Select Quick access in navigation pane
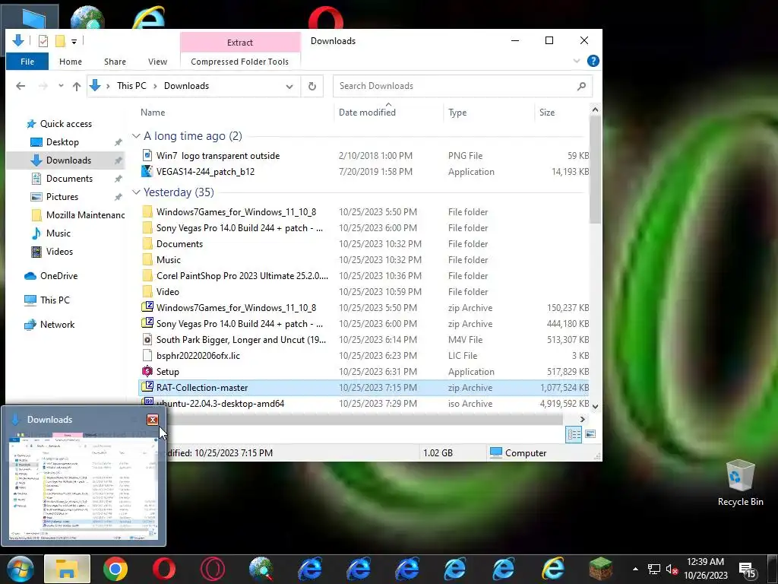778x584 pixels. click(x=65, y=124)
